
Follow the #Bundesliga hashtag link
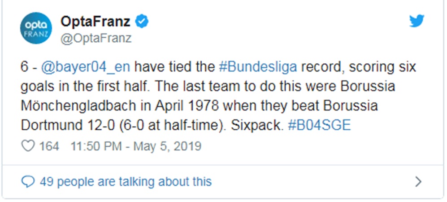tap(258, 67)
